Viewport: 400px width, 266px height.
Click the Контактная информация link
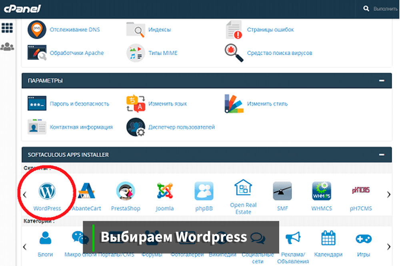pos(81,127)
